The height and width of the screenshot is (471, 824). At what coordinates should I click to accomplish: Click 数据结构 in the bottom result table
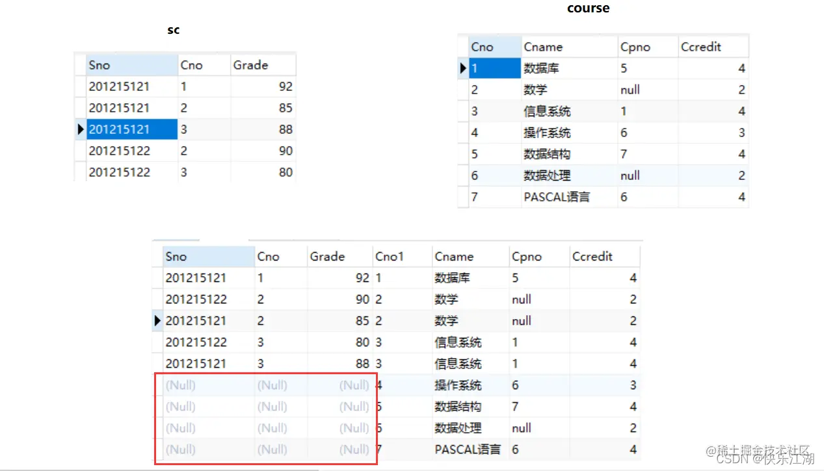[x=471, y=406]
